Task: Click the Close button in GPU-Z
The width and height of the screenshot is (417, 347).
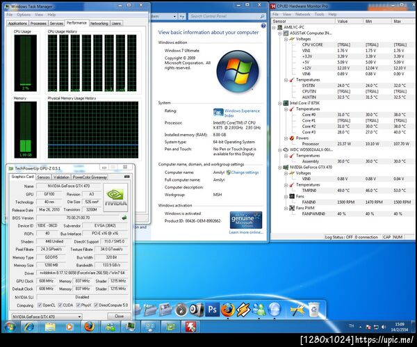Action: click(119, 316)
